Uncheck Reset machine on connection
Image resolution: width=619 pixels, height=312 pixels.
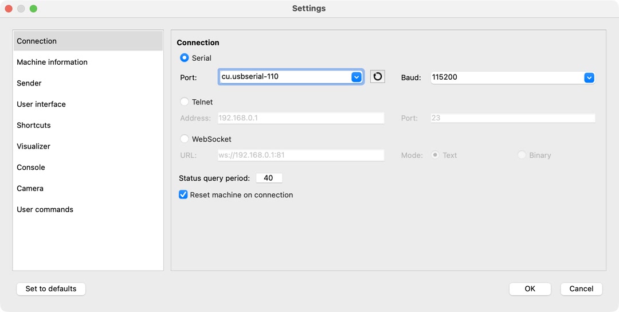[183, 195]
